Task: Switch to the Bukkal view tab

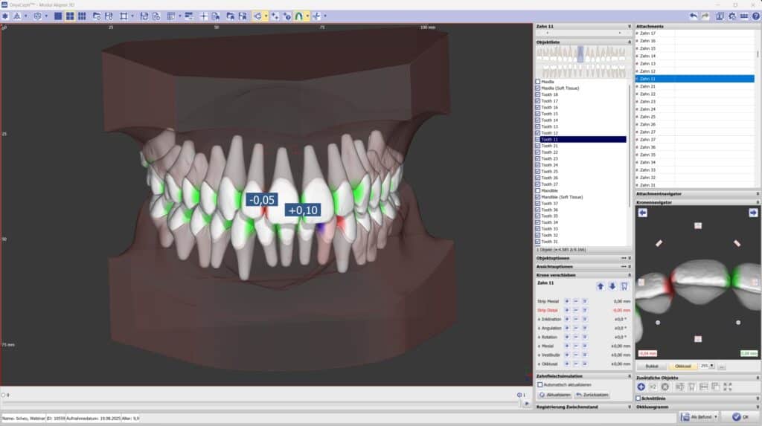Action: 652,366
